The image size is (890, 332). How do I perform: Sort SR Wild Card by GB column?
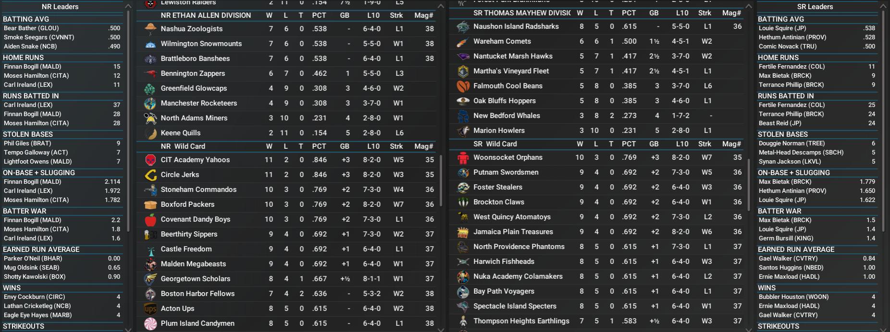(654, 144)
